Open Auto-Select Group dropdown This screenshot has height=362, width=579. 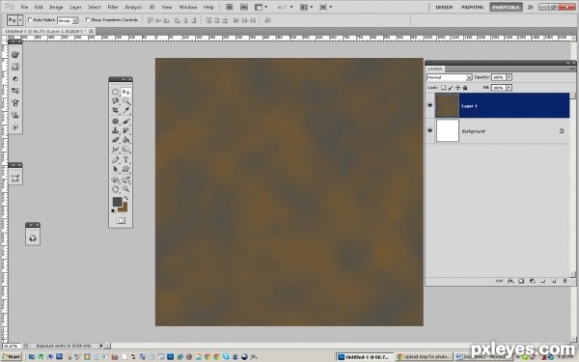coord(68,20)
